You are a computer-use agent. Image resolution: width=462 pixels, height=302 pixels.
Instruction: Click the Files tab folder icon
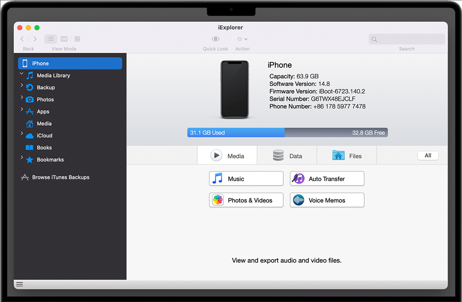[x=338, y=155]
